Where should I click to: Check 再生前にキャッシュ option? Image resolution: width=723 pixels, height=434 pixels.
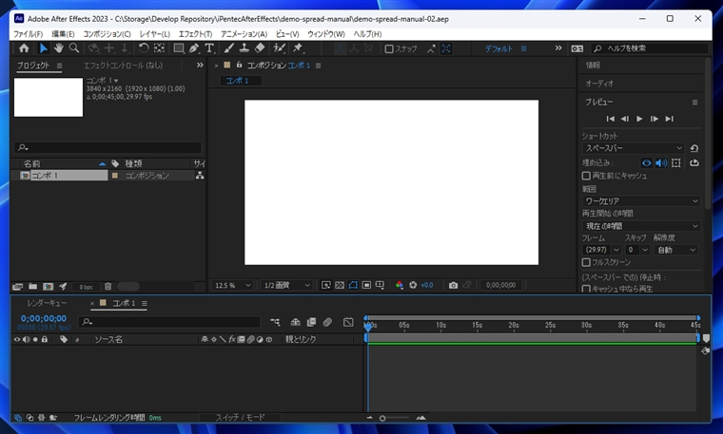click(586, 176)
